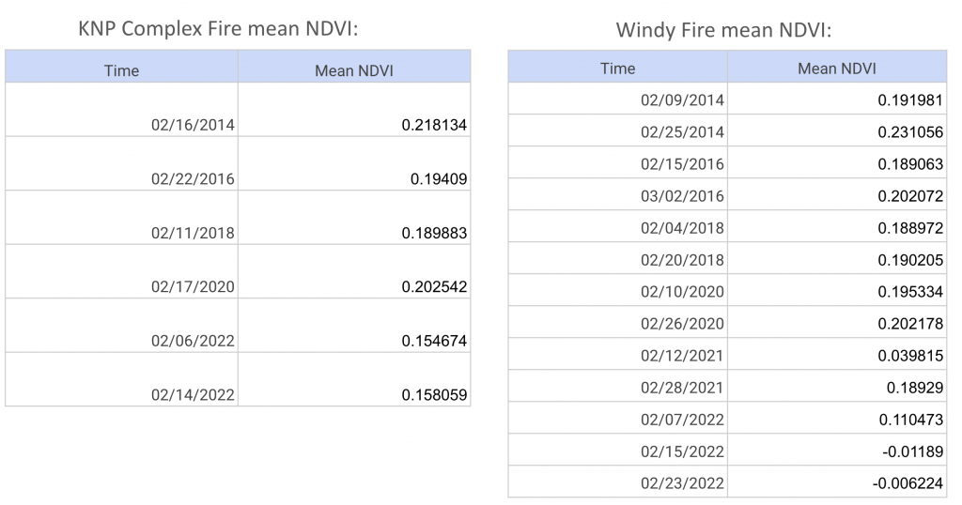Click the 02/22/2016 date cell
Screen dimensions: 962x505
coord(193,179)
